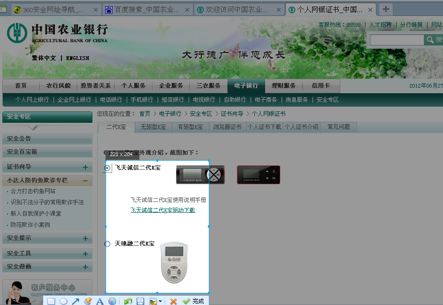The width and height of the screenshot is (443, 305).
Task: Open 人才招聘 link in header
Action: click(380, 25)
